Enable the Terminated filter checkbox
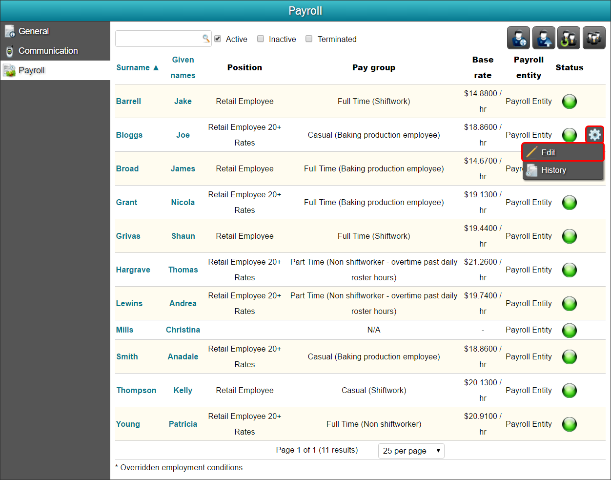The width and height of the screenshot is (611, 480). [309, 39]
